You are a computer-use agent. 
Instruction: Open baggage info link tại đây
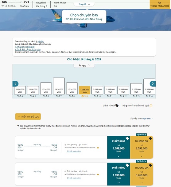pyautogui.click(x=41, y=41)
